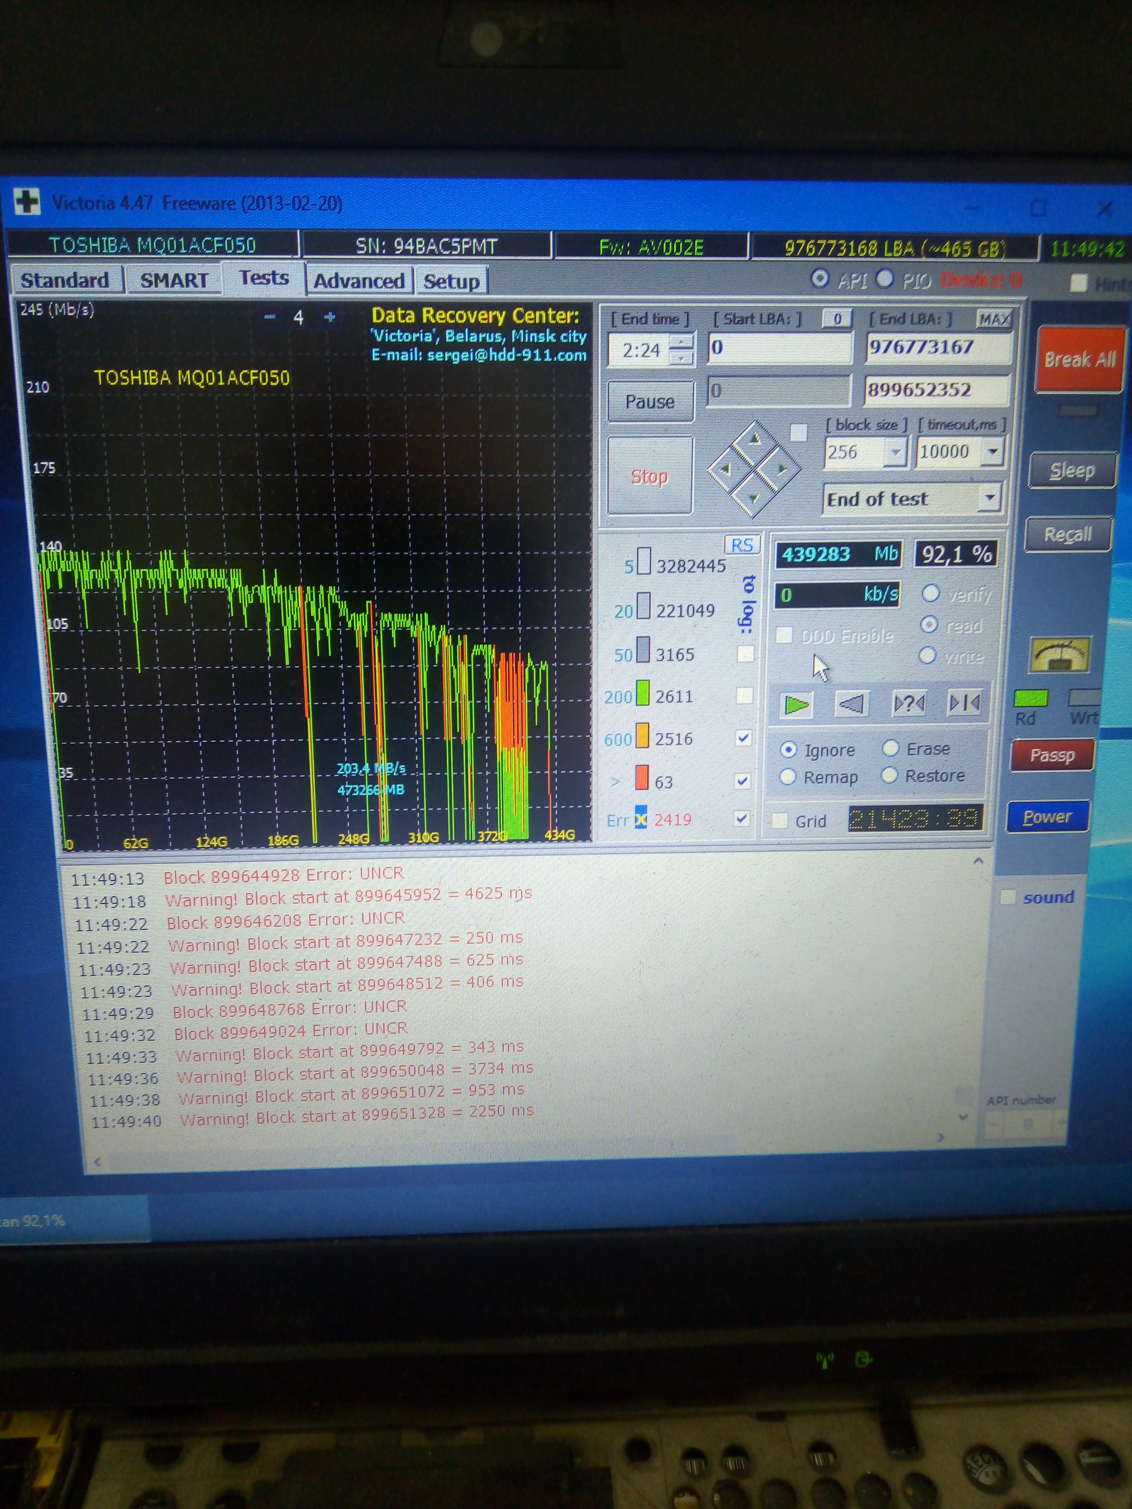This screenshot has height=1509, width=1132.
Task: Click the Stop button
Action: (x=649, y=476)
